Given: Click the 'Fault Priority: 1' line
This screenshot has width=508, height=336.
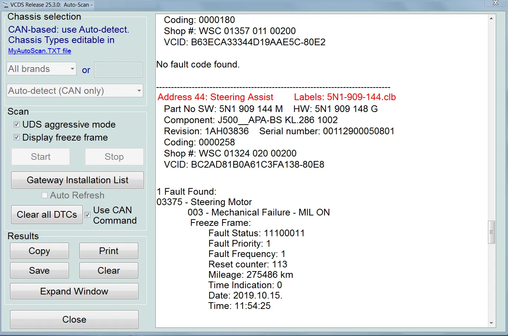Looking at the screenshot, I should tap(240, 244).
